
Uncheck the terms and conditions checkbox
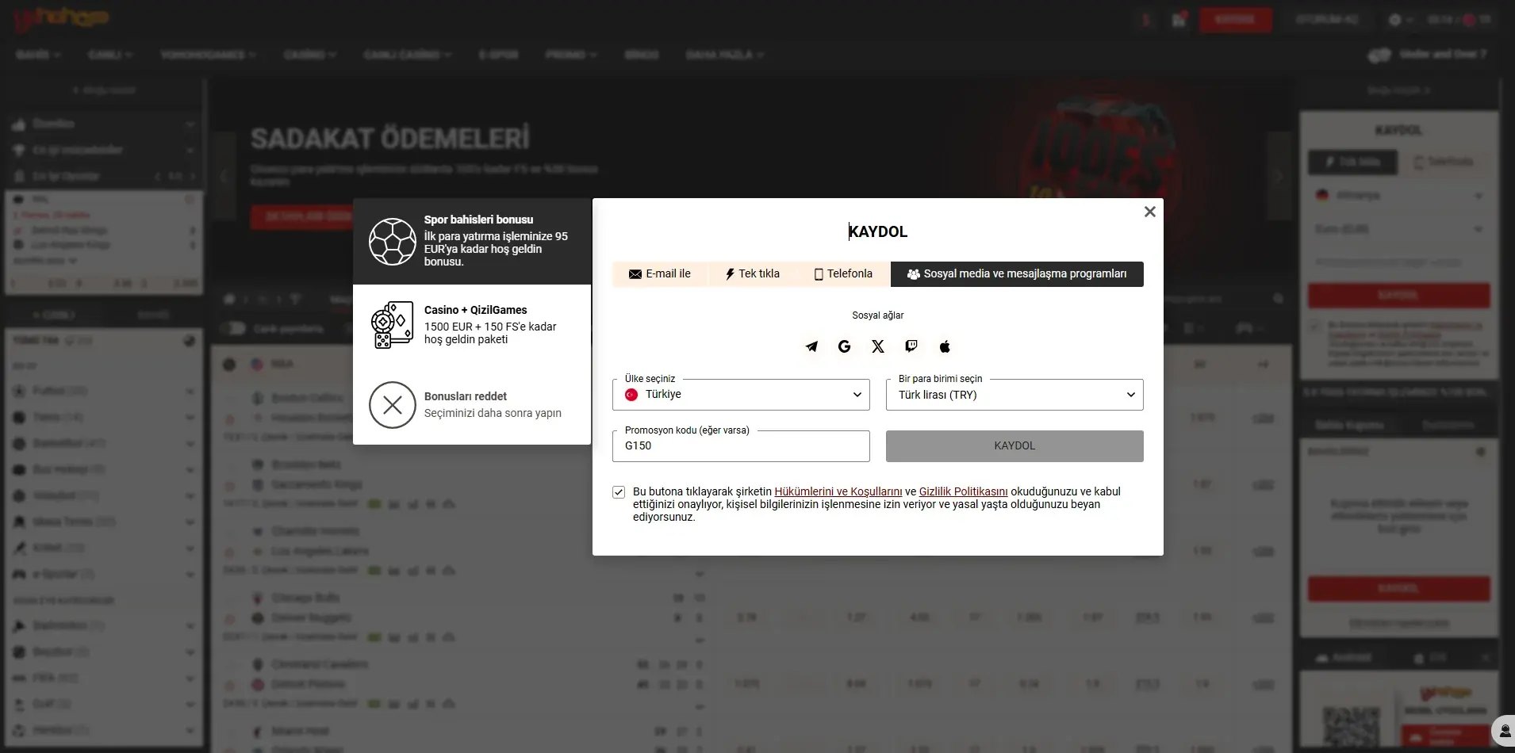point(619,492)
